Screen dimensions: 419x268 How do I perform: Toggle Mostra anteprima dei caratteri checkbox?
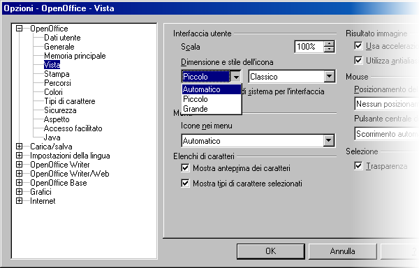coord(185,168)
